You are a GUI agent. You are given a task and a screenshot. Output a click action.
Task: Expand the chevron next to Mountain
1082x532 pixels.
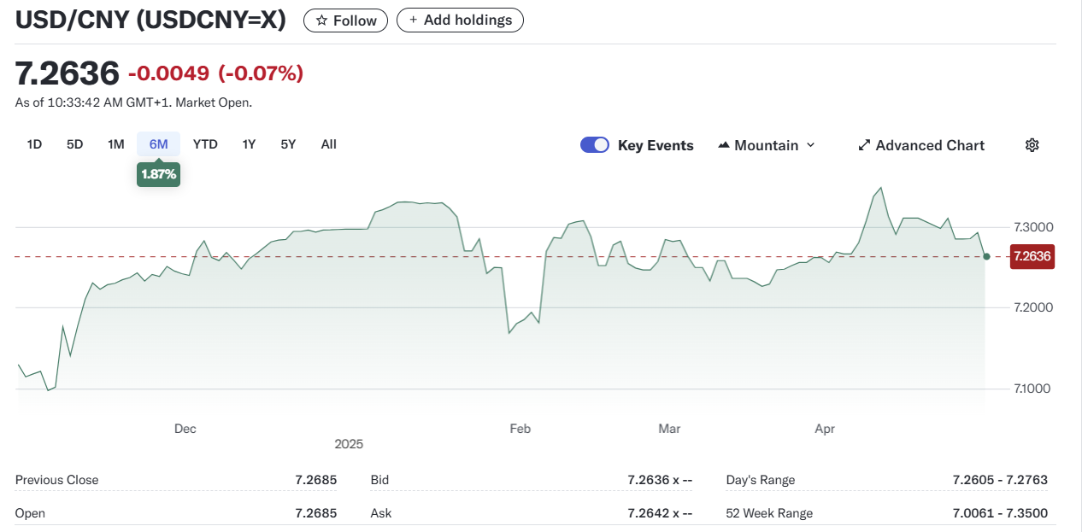coord(810,145)
